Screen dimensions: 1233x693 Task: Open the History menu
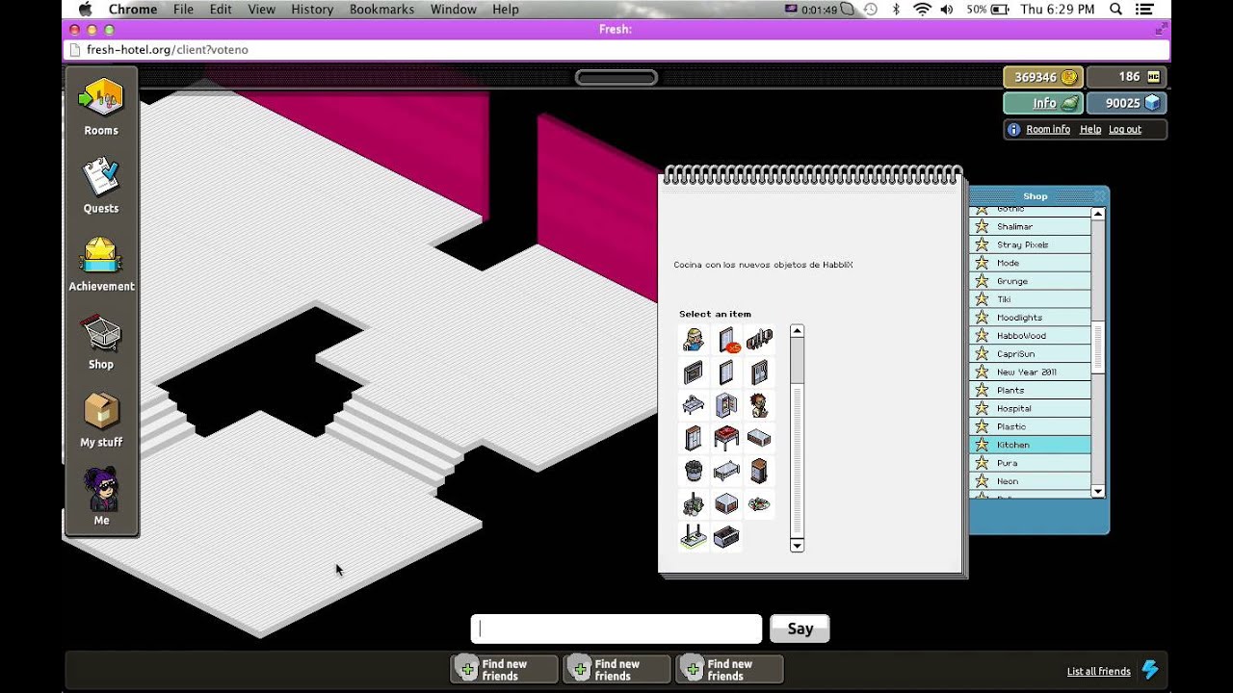(x=312, y=9)
